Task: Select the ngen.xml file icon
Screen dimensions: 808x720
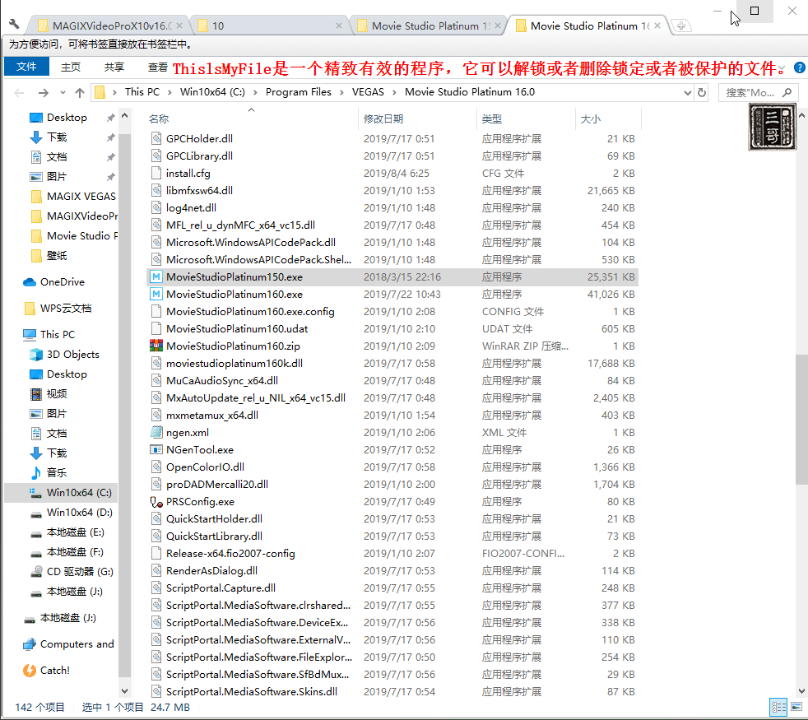Action: (156, 433)
